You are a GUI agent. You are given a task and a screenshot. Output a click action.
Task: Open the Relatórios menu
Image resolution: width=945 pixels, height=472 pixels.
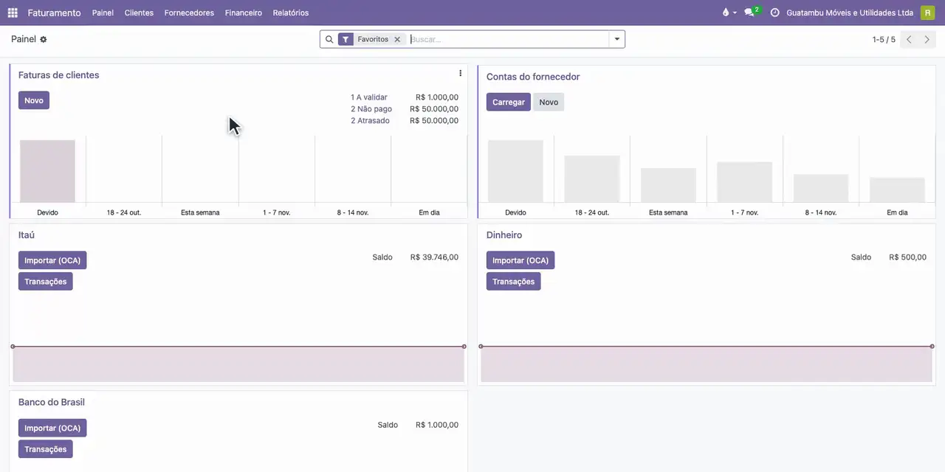(x=291, y=13)
